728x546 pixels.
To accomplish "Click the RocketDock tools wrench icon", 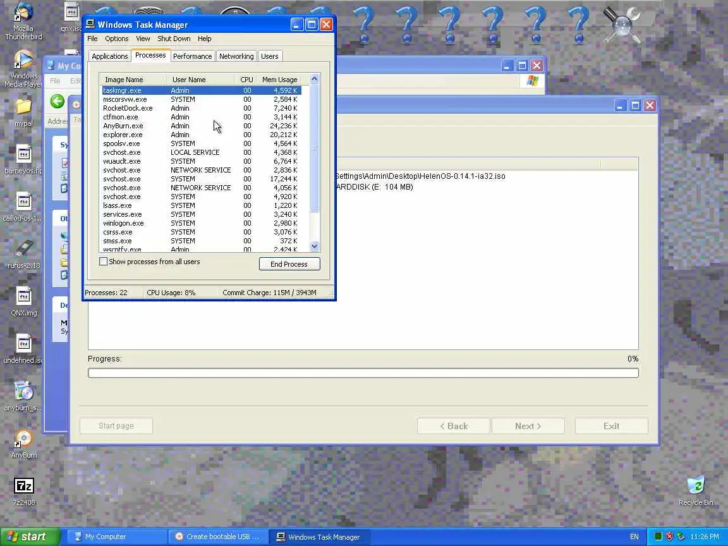I will pos(622,25).
